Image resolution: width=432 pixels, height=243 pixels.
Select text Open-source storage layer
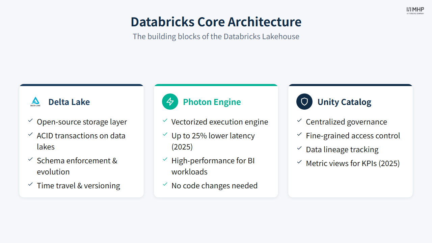click(82, 122)
